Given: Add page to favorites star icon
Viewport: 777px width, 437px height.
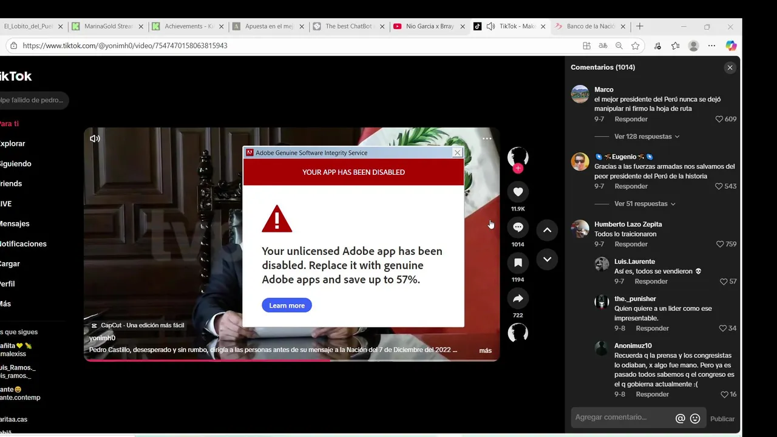Looking at the screenshot, I should coord(635,46).
